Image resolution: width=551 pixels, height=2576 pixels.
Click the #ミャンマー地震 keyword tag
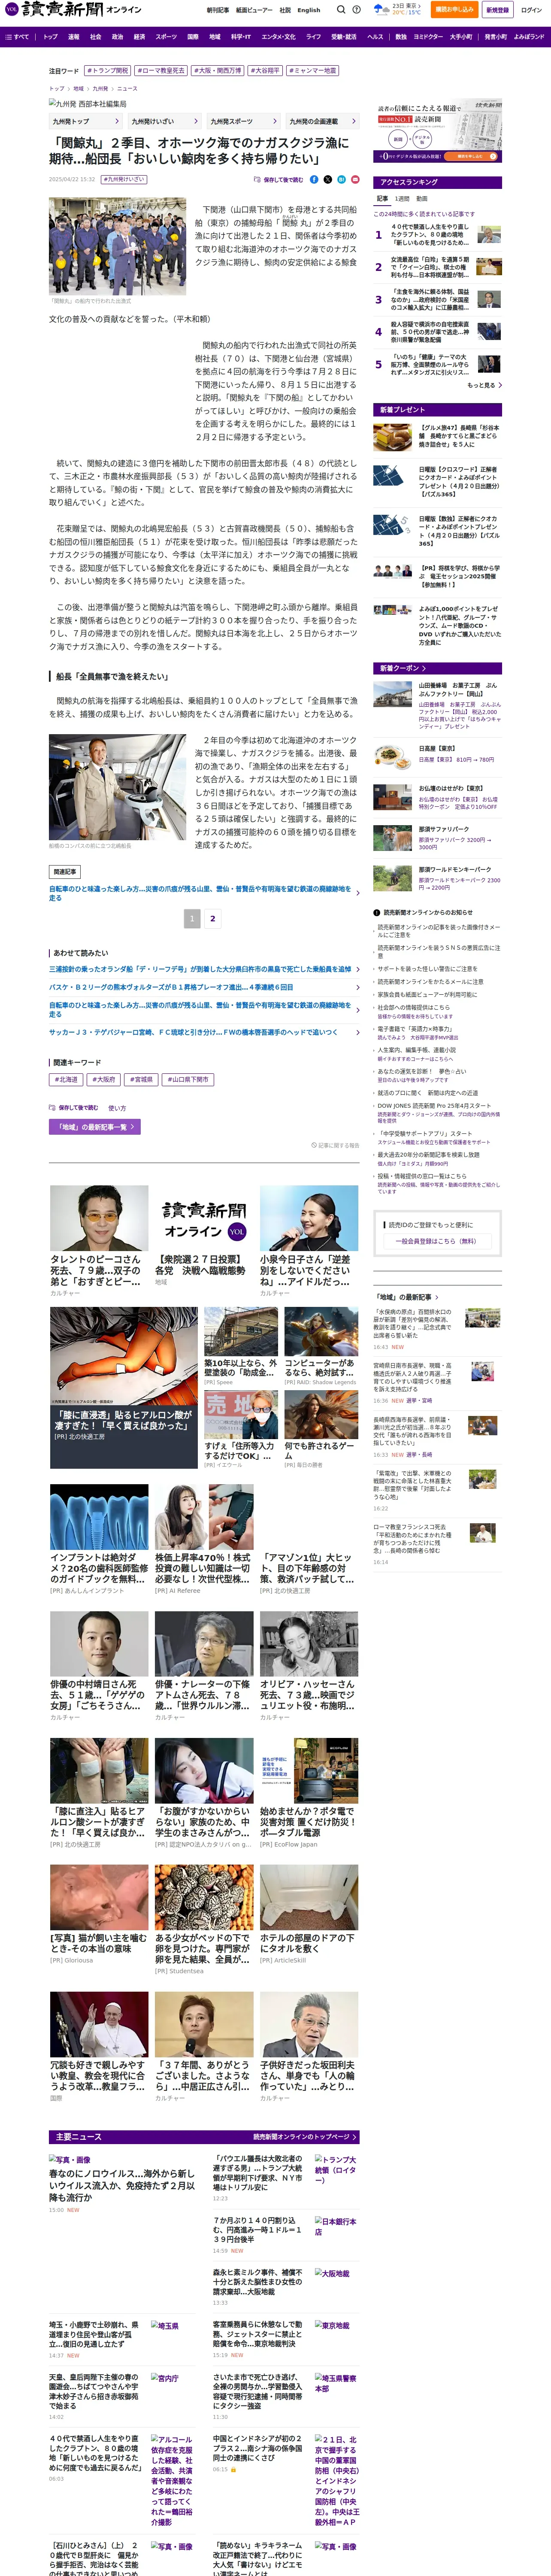(313, 71)
